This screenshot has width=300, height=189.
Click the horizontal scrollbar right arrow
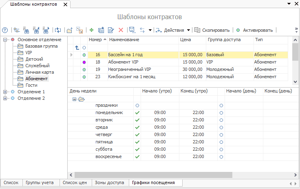[x=295, y=175]
